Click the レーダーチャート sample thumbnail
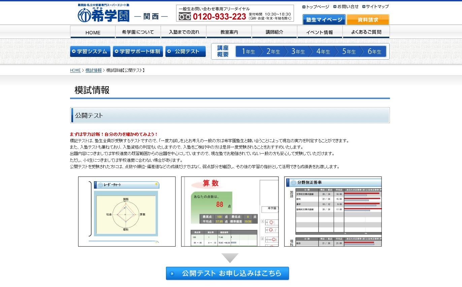This screenshot has height=287, width=462. (126, 211)
